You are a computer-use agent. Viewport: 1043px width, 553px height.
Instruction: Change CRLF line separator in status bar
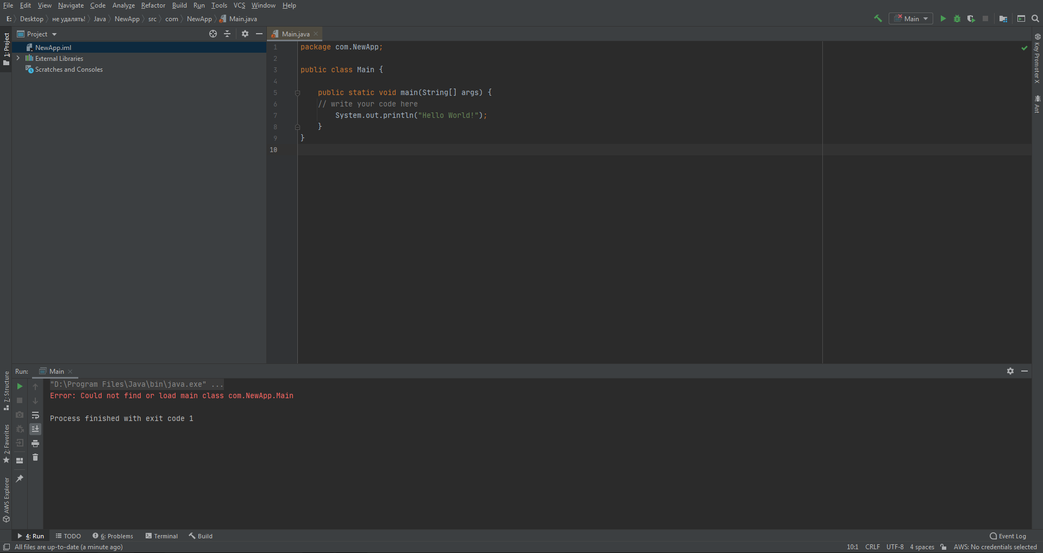[x=872, y=547]
